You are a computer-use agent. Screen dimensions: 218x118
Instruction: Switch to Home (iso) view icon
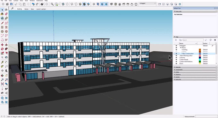tap(120, 4)
